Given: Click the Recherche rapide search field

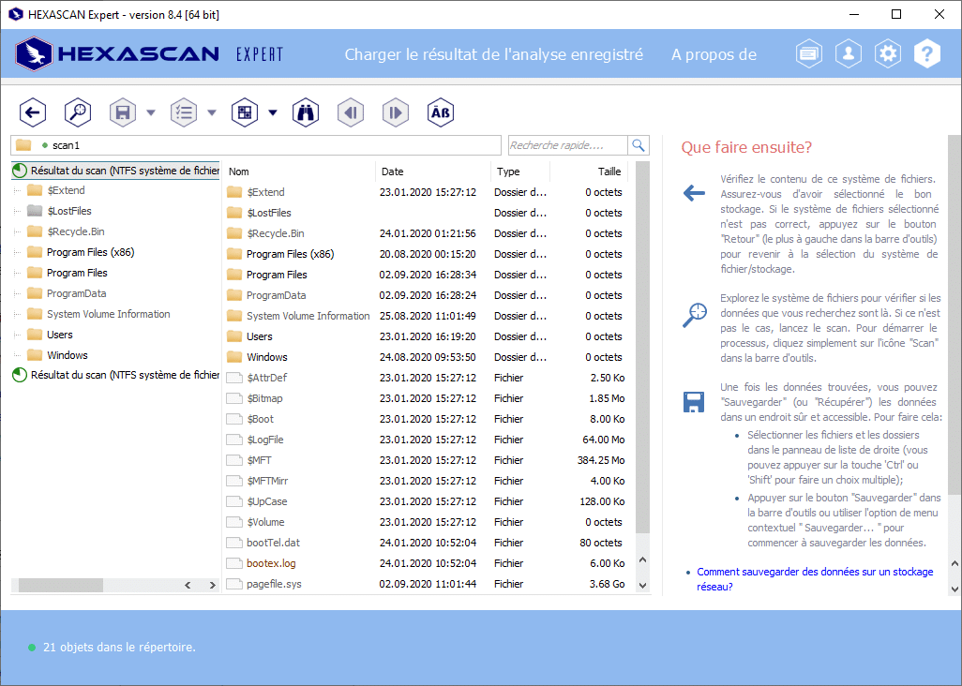Looking at the screenshot, I should coord(568,145).
